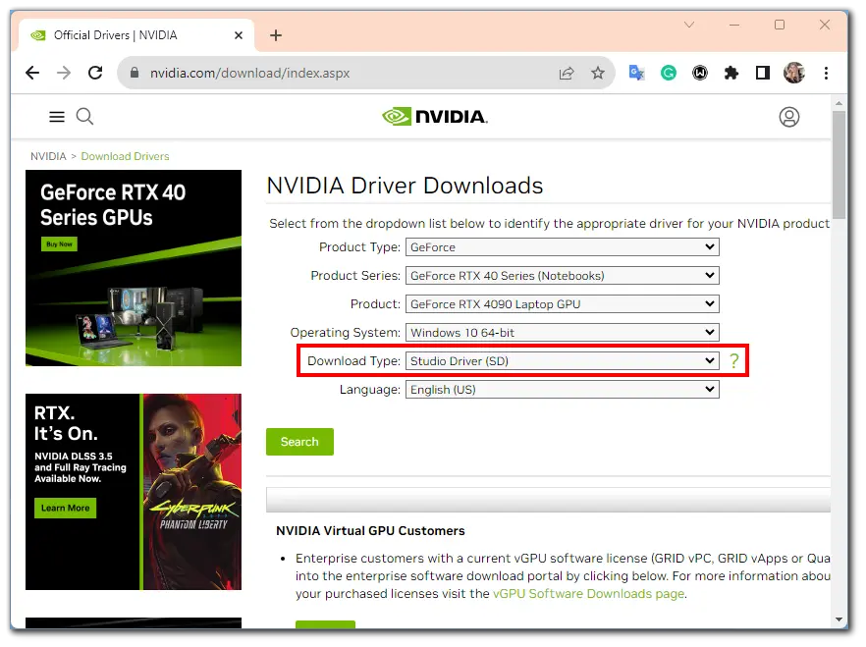Open Chrome's three-dot menu

click(827, 73)
